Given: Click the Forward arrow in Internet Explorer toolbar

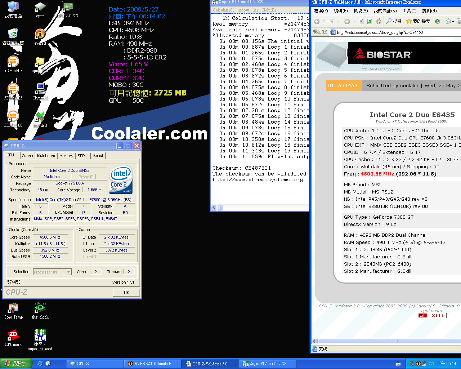Looking at the screenshot, I should click(347, 21).
